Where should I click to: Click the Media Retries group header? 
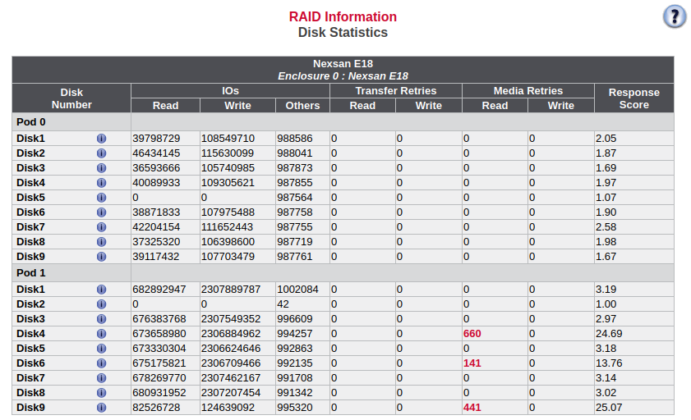528,90
